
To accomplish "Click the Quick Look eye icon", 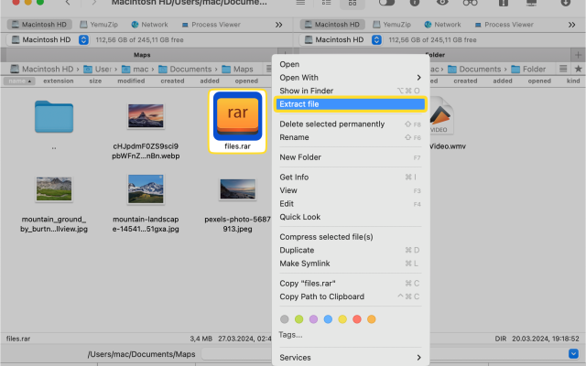I will 443,3.
